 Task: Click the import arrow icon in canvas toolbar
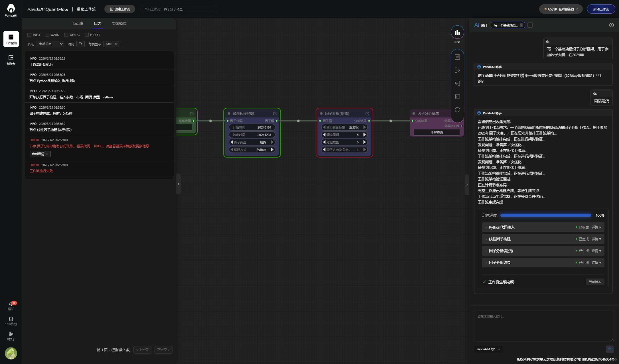tap(457, 83)
